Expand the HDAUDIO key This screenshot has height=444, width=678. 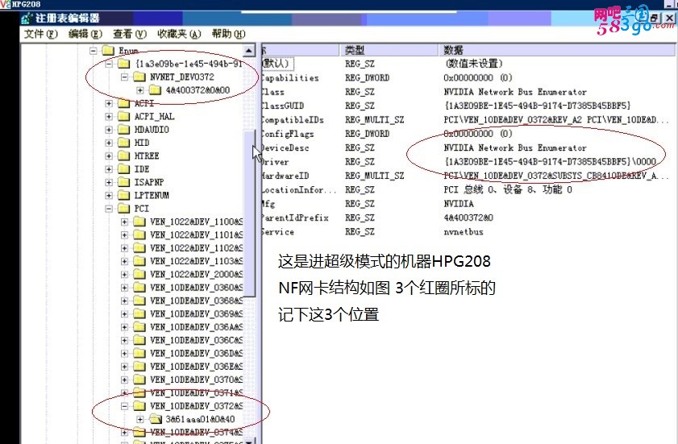109,129
